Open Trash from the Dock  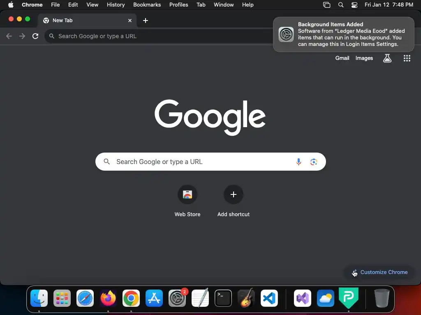click(382, 298)
